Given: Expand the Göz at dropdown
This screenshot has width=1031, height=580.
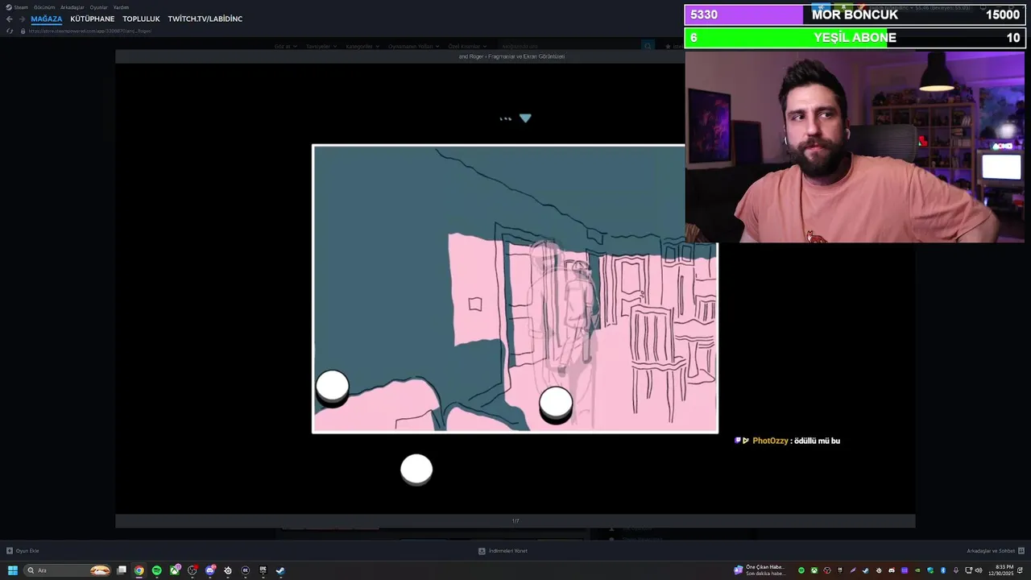Looking at the screenshot, I should 286,46.
